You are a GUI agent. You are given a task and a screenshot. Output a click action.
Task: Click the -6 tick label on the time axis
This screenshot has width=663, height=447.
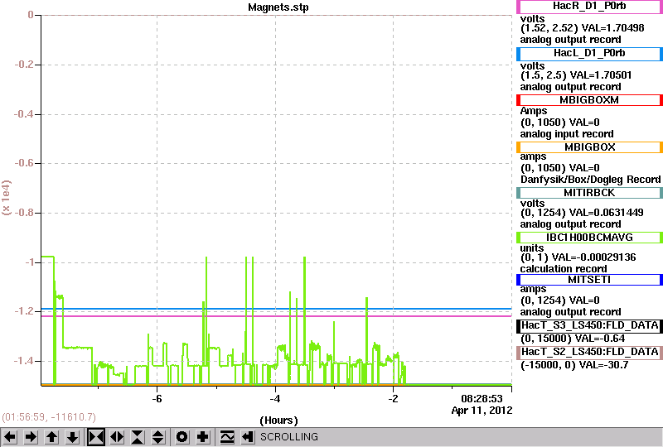[x=157, y=399]
